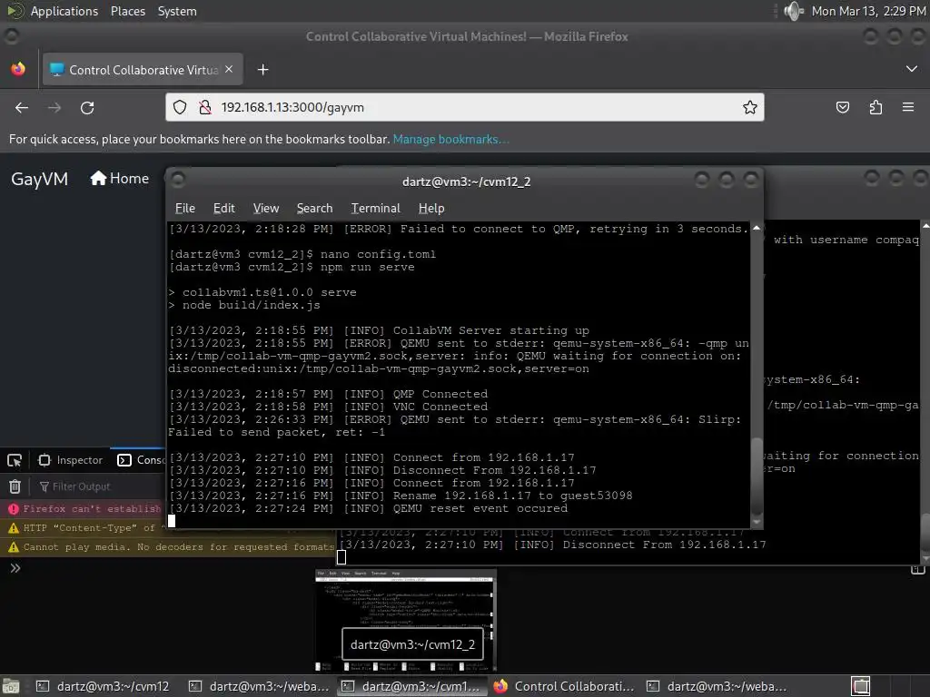Image resolution: width=930 pixels, height=697 pixels.
Task: Clear console output with the trash icon
Action: [x=15, y=486]
